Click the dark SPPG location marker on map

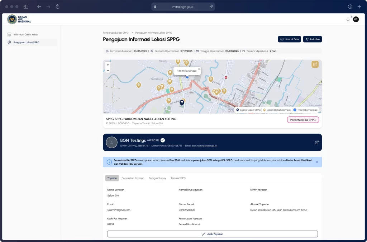[182, 103]
